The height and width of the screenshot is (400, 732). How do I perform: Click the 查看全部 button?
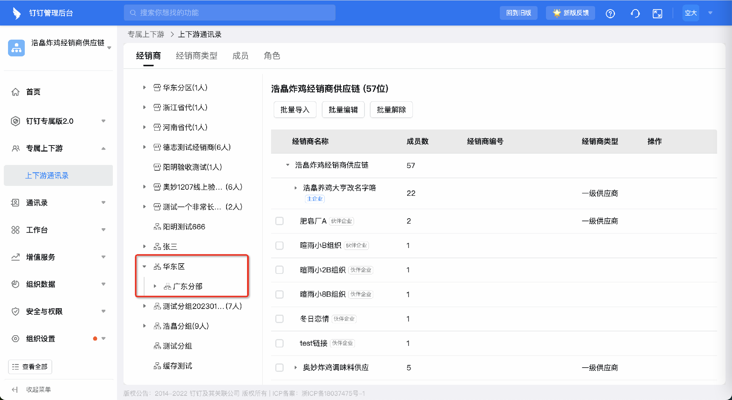pyautogui.click(x=30, y=367)
